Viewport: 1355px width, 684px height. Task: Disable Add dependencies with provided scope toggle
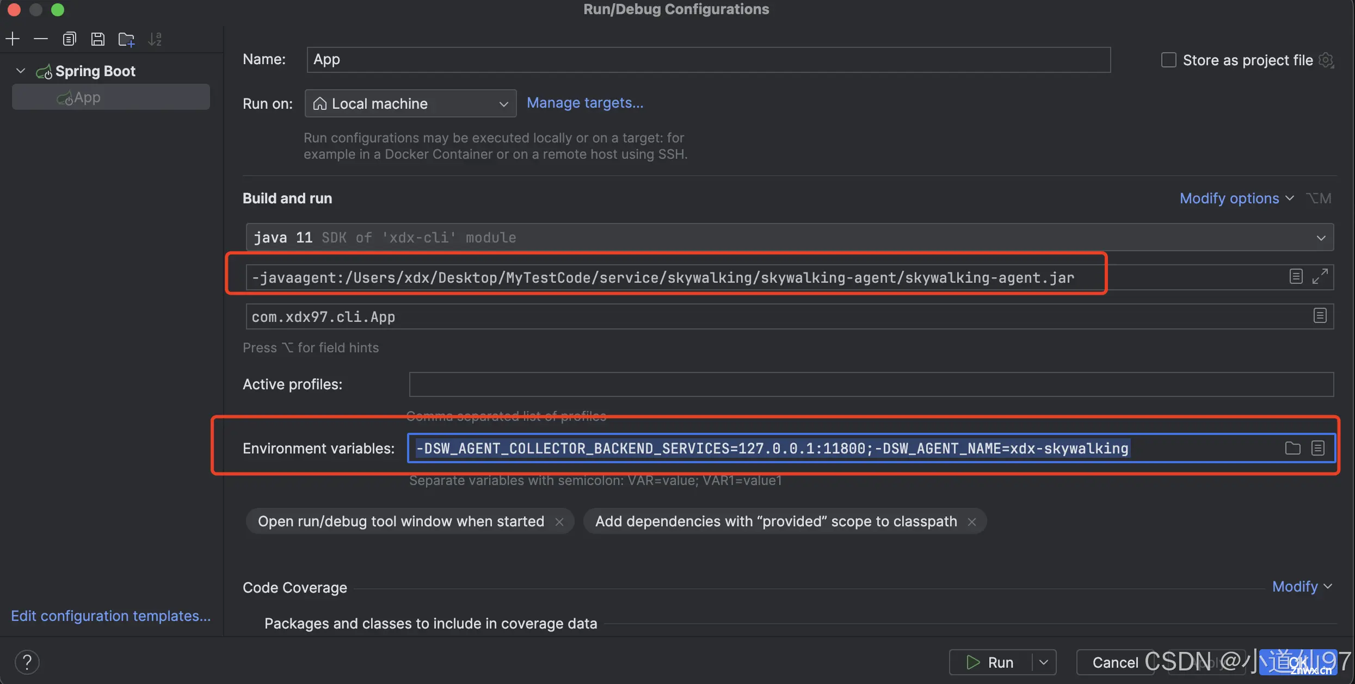pos(972,520)
